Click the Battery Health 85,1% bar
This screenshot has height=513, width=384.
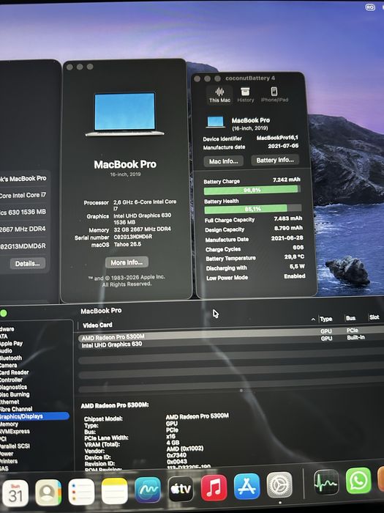[252, 209]
